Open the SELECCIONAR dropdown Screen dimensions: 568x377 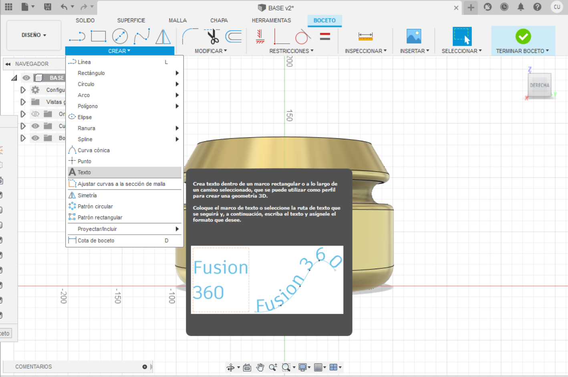point(461,51)
